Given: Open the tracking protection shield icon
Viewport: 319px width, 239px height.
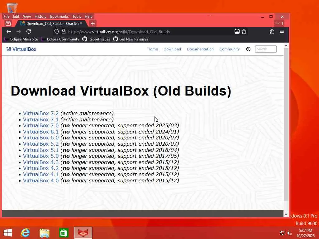Looking at the screenshot, I should pyautogui.click(x=57, y=31).
